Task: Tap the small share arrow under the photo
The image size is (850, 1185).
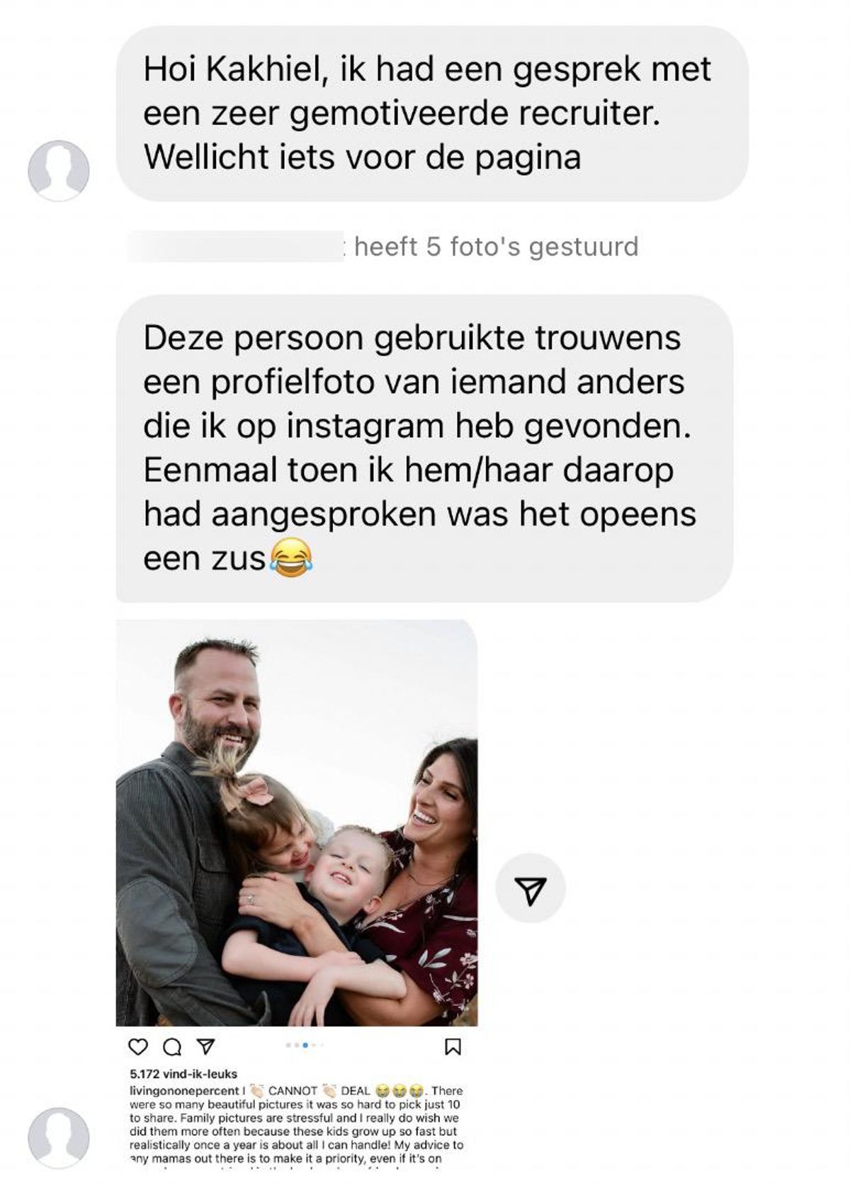Action: [205, 1046]
